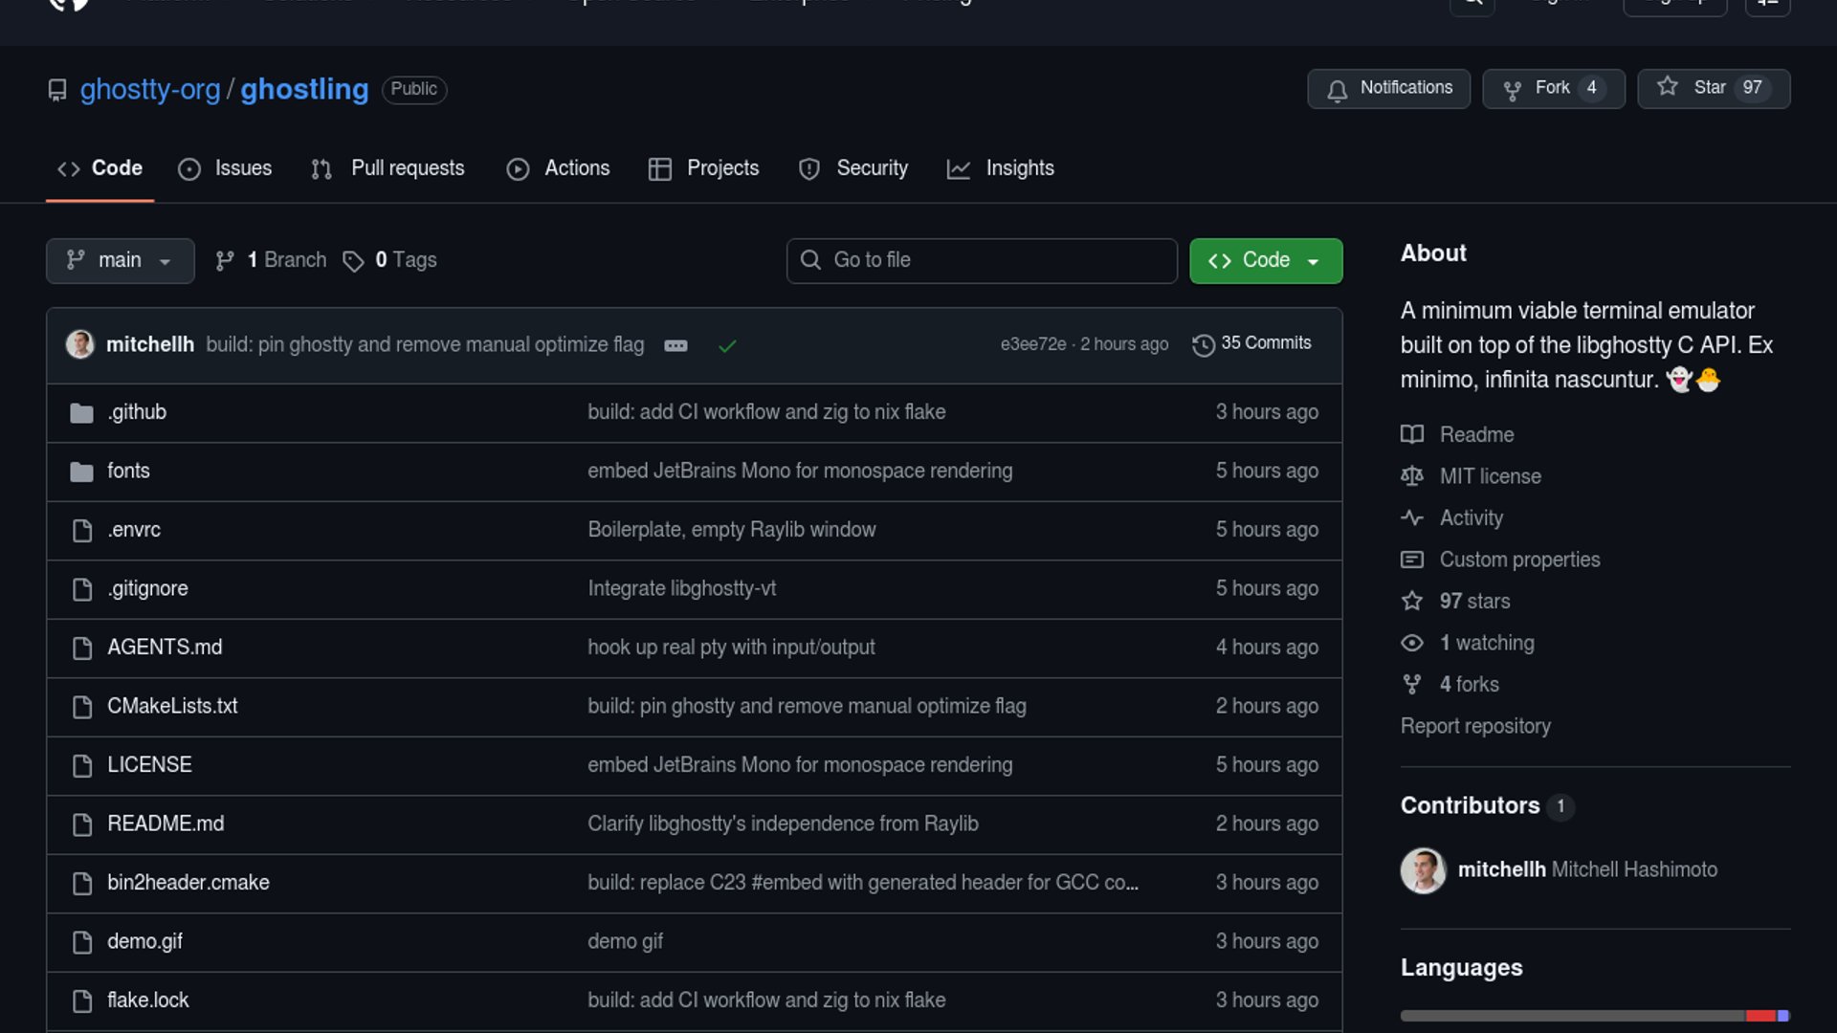This screenshot has height=1033, width=1837.
Task: Click the Go to file search field
Action: click(982, 260)
